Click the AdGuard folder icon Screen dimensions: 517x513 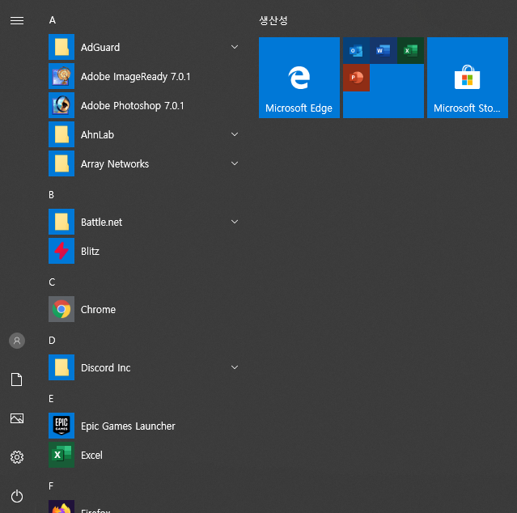pyautogui.click(x=61, y=47)
